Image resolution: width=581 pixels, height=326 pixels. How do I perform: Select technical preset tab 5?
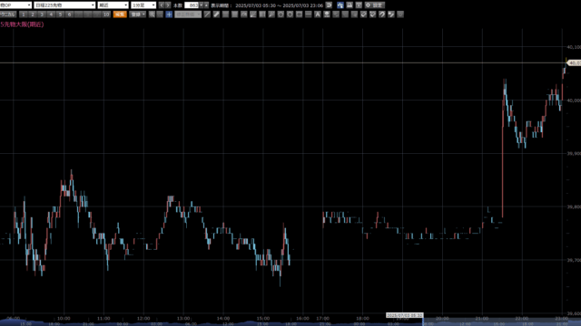click(60, 14)
